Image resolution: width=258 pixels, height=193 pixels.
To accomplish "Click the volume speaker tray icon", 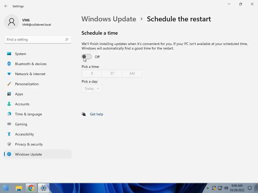I will pyautogui.click(x=226, y=188).
